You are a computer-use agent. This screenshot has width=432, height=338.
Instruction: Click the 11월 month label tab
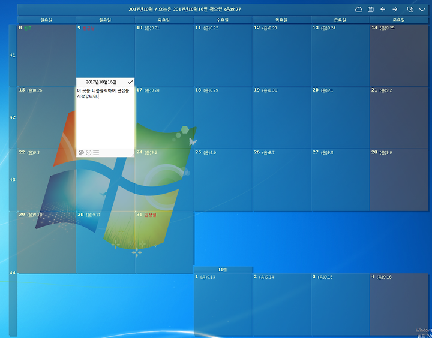(223, 270)
